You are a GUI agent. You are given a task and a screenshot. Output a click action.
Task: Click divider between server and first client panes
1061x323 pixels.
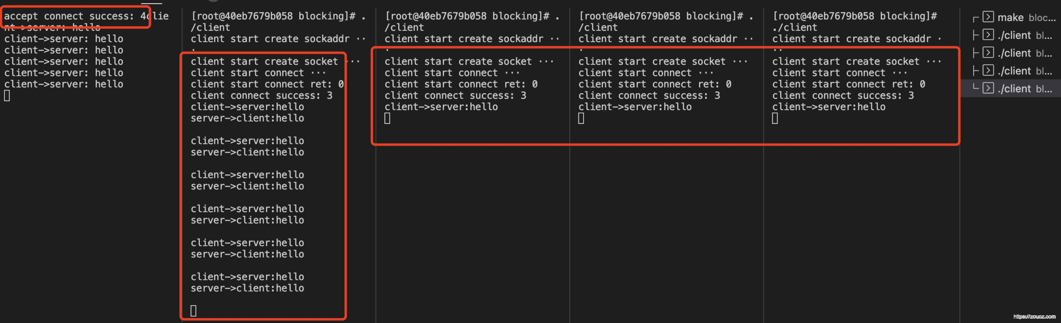pyautogui.click(x=182, y=164)
